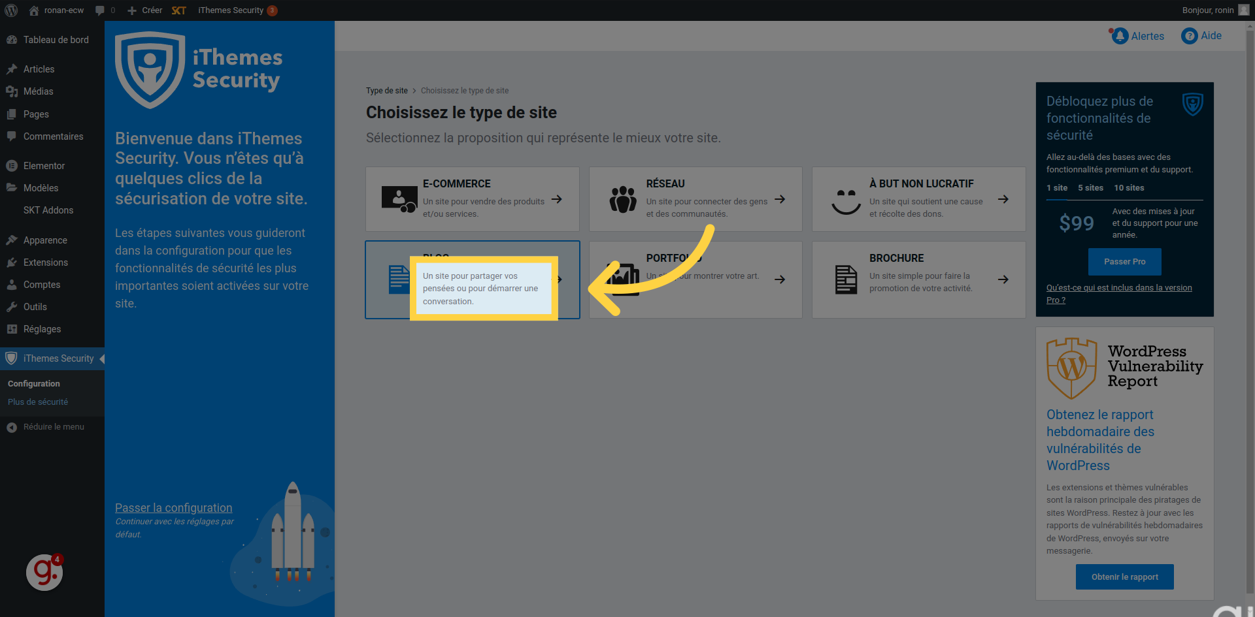Select the 5 sites pricing tab
The width and height of the screenshot is (1255, 617).
pyautogui.click(x=1091, y=188)
